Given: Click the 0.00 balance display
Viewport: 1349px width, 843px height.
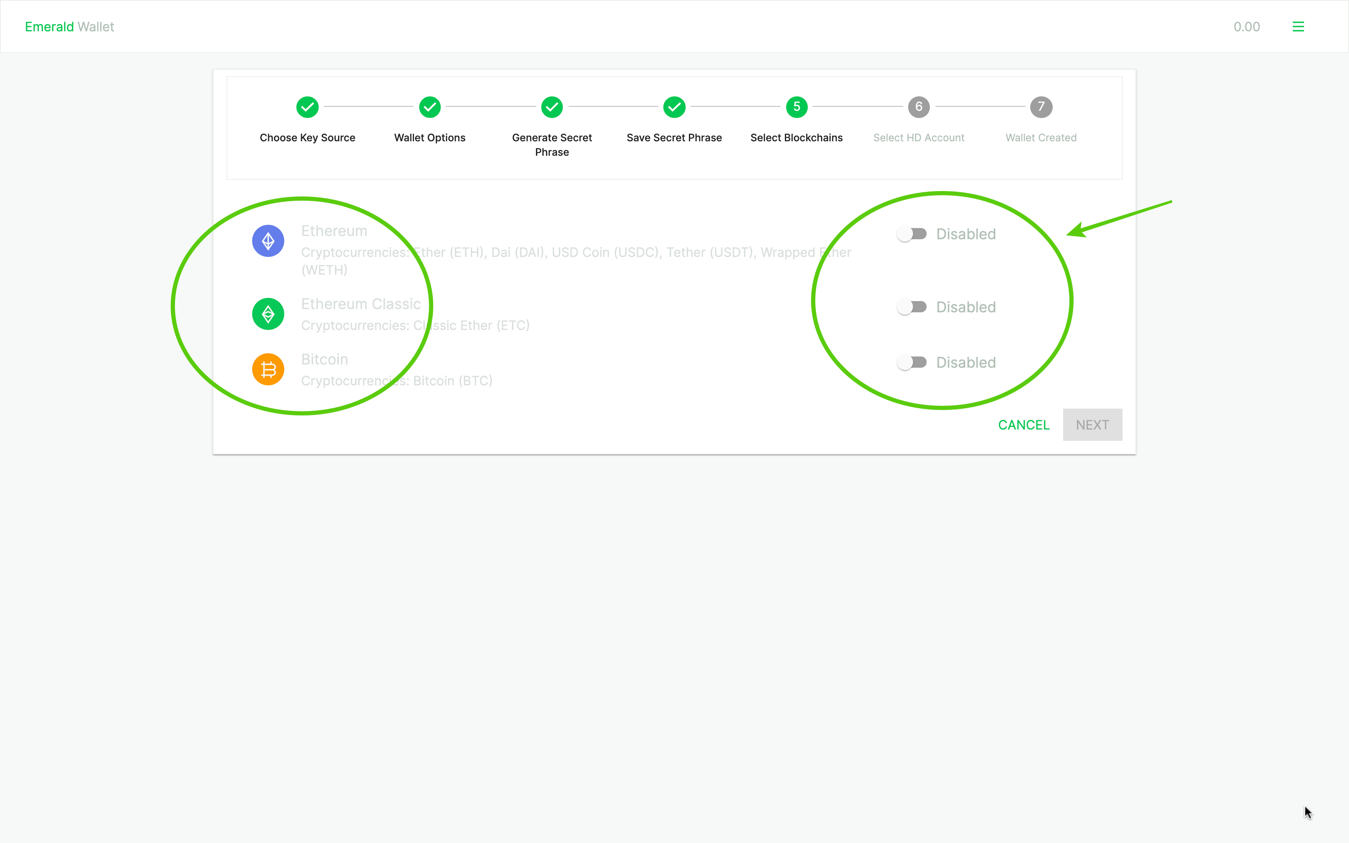Looking at the screenshot, I should pyautogui.click(x=1247, y=27).
